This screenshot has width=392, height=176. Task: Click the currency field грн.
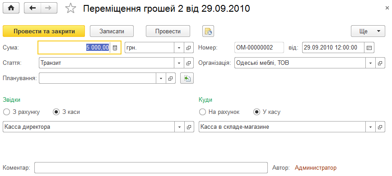click(x=149, y=48)
